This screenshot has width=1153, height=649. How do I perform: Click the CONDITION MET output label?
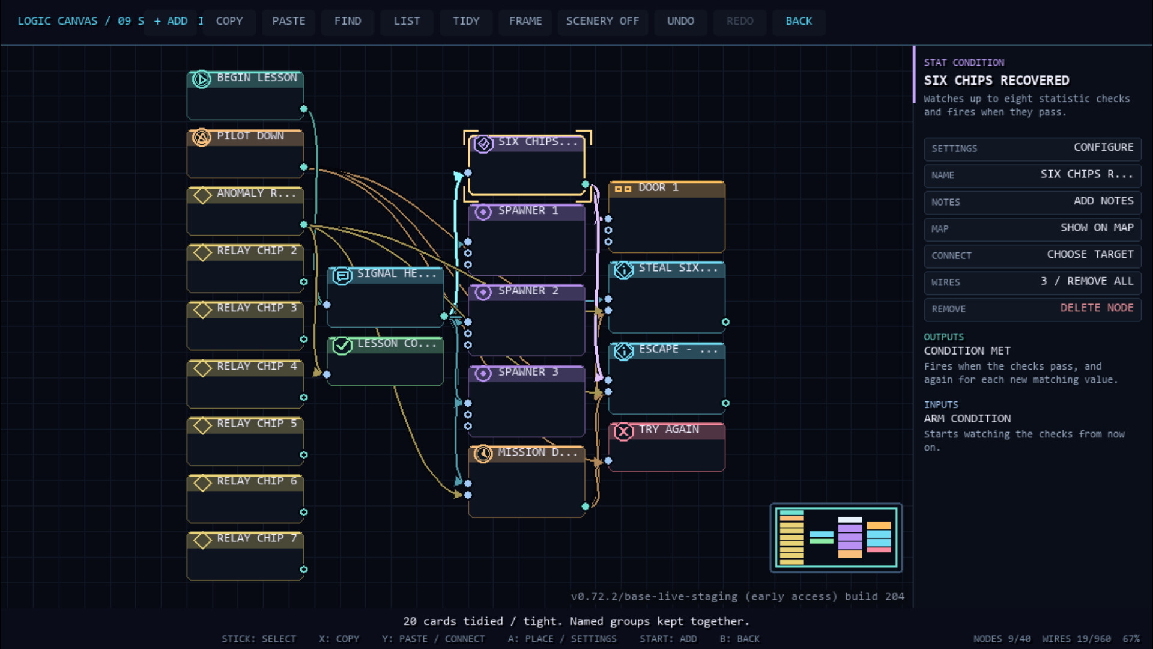[967, 351]
